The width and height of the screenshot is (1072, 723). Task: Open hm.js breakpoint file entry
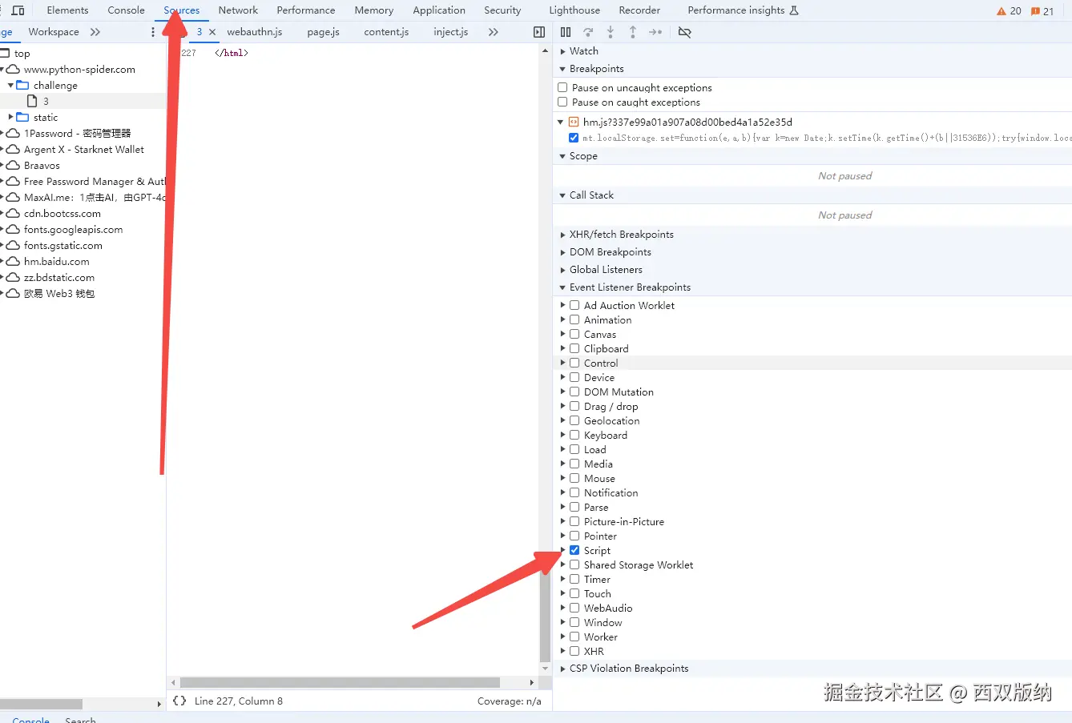687,122
